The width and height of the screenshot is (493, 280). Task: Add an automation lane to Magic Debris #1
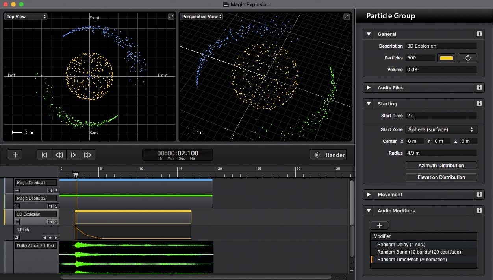coord(17,190)
